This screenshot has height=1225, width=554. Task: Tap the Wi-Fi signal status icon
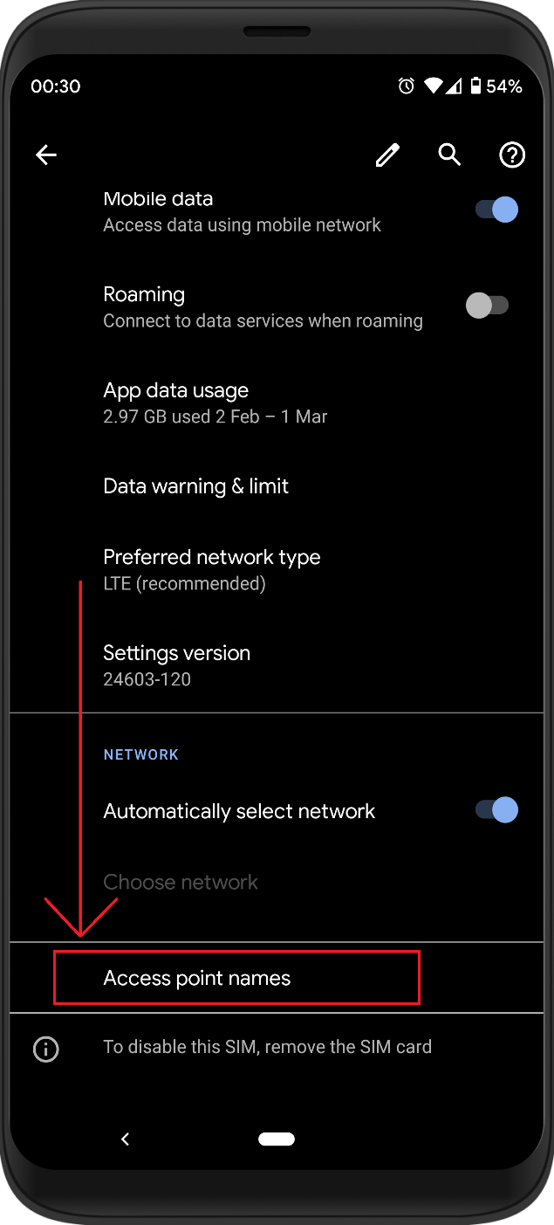pos(434,86)
